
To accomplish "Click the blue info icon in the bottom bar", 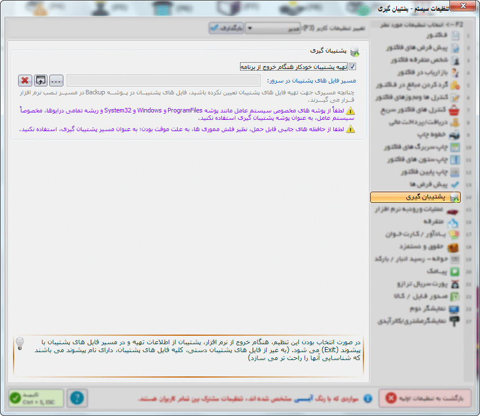I will point(368,398).
